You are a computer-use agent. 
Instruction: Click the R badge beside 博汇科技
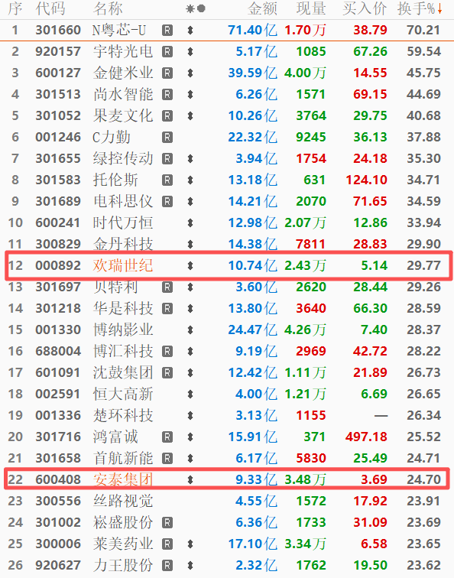[167, 351]
